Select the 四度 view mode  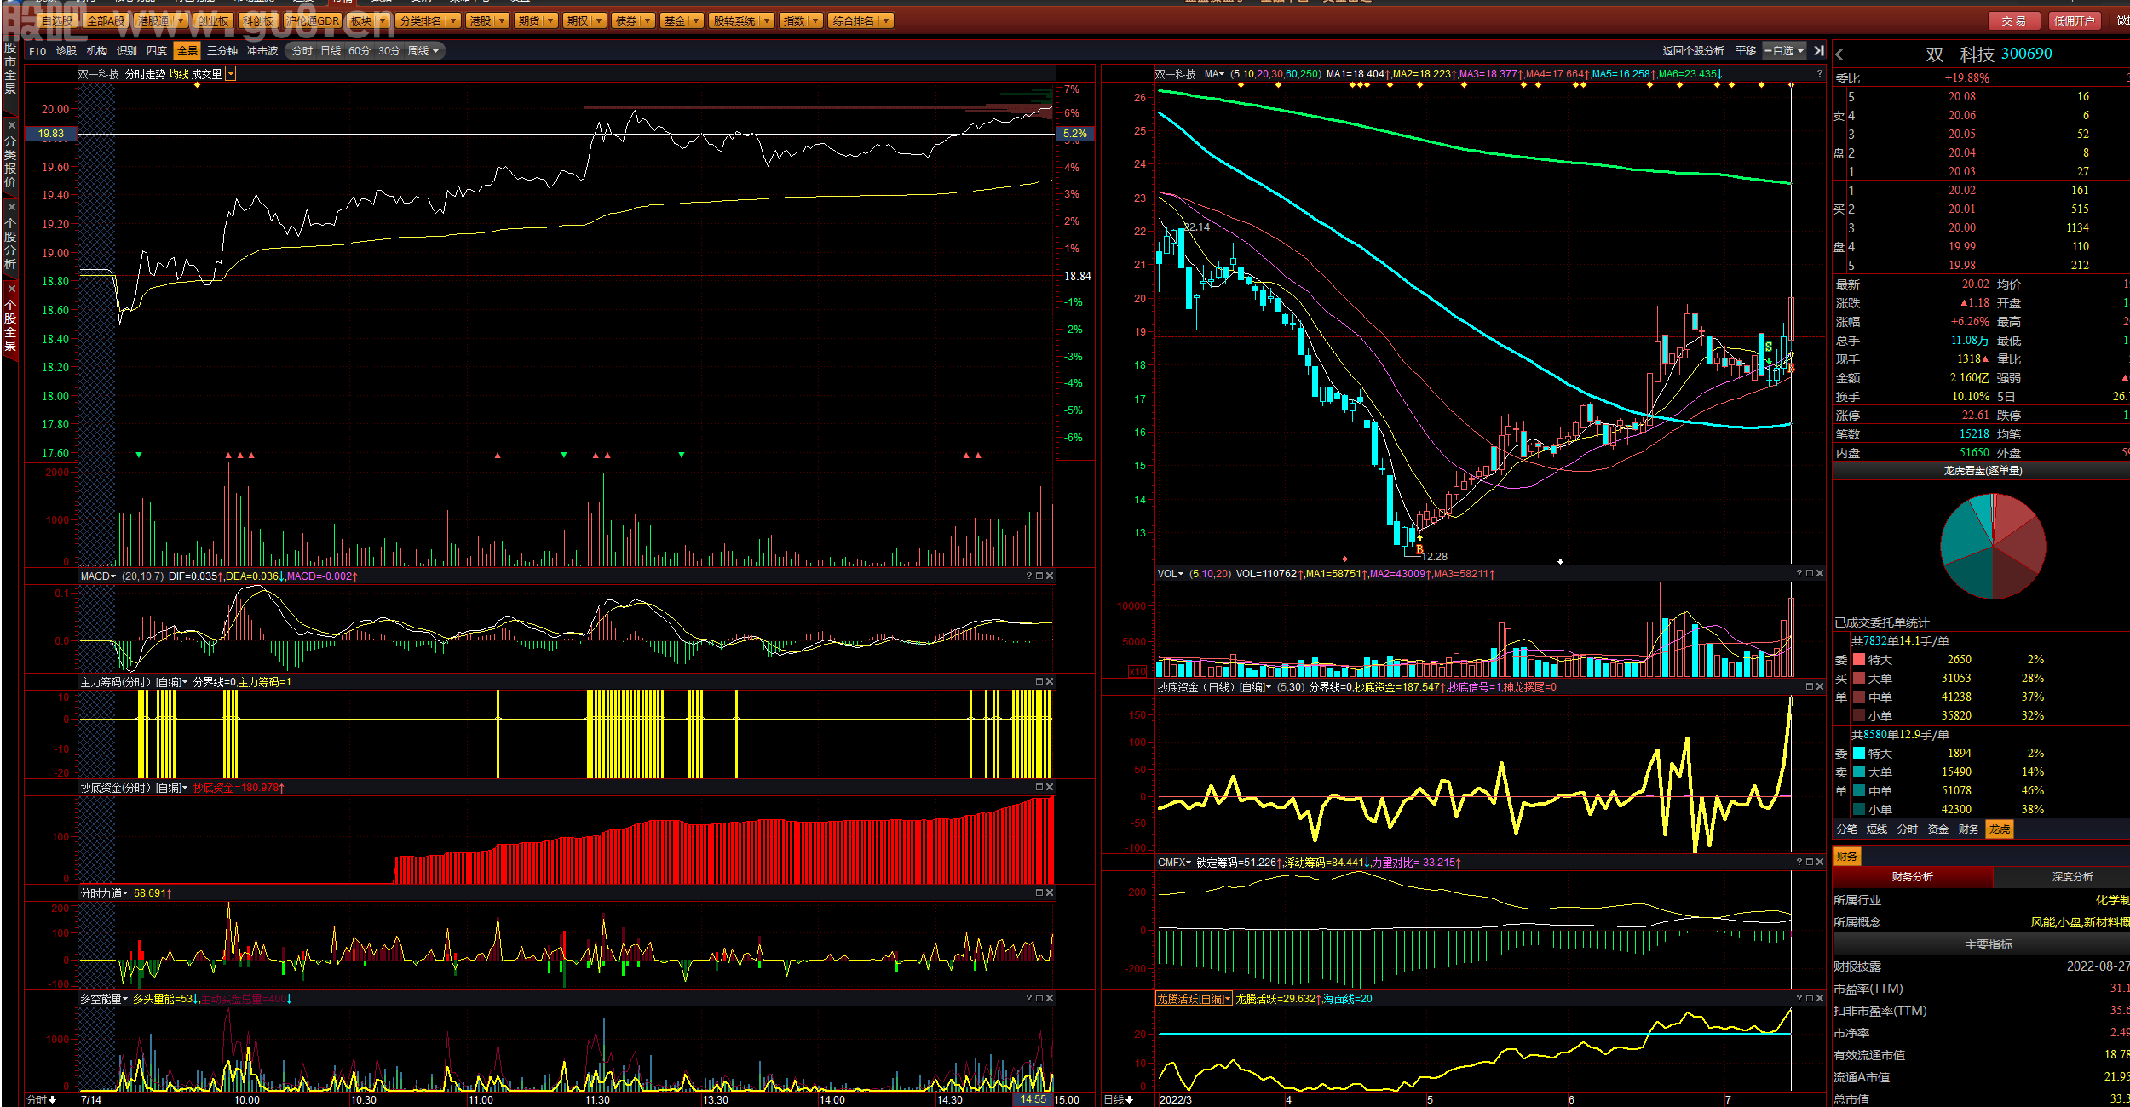coord(157,51)
